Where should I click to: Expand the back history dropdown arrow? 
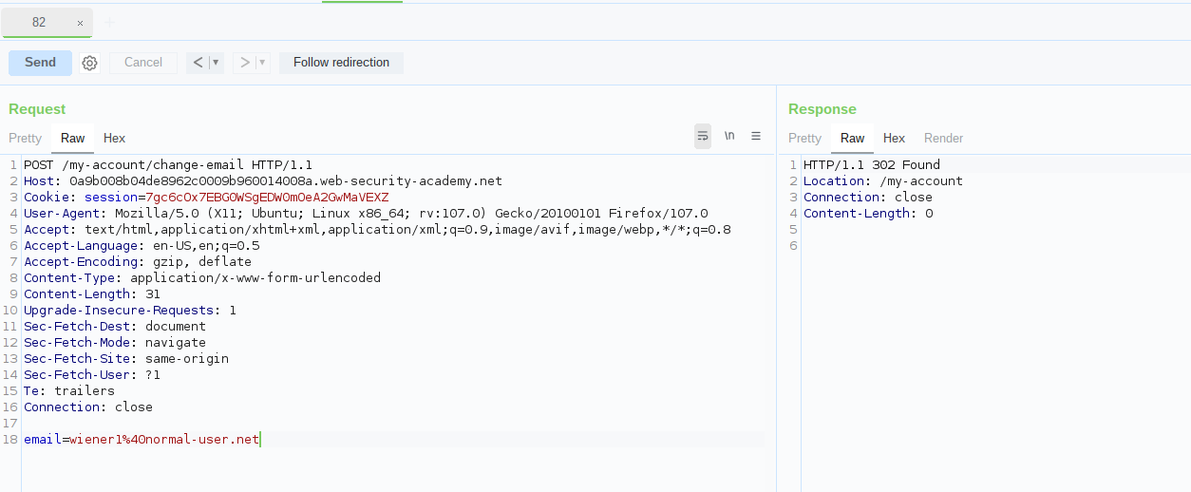point(216,63)
